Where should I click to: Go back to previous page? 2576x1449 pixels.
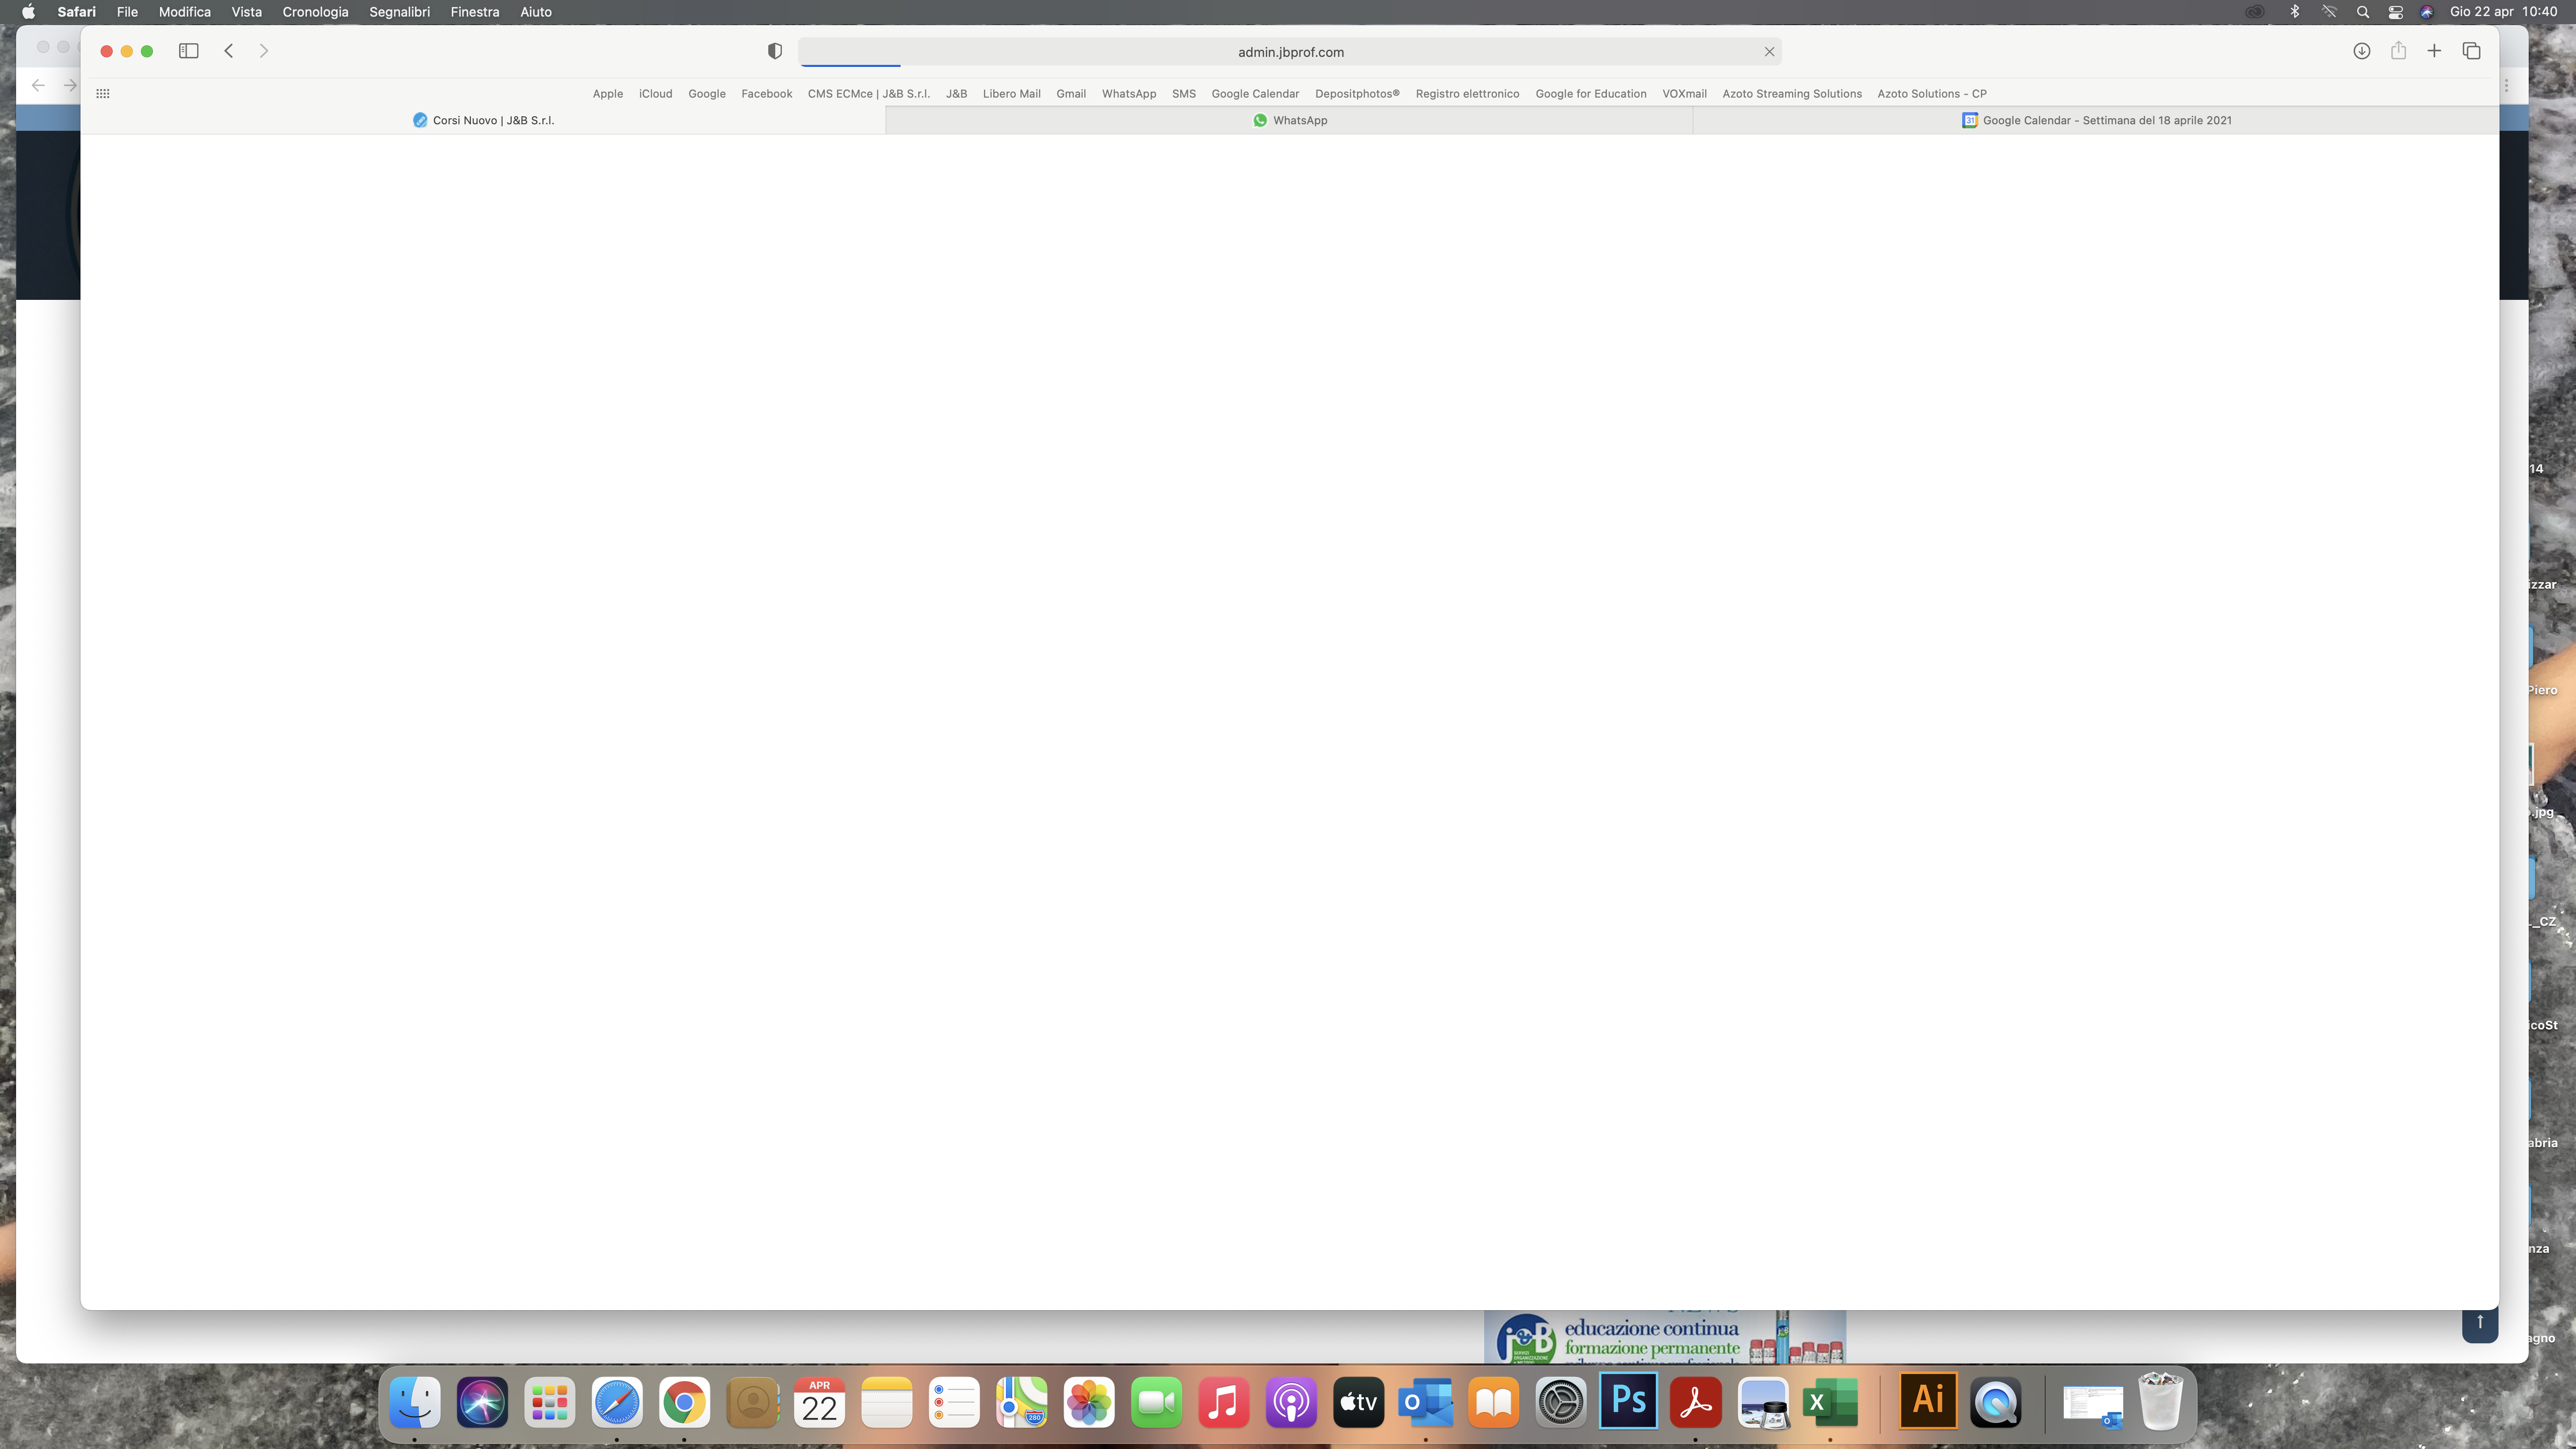[x=229, y=51]
